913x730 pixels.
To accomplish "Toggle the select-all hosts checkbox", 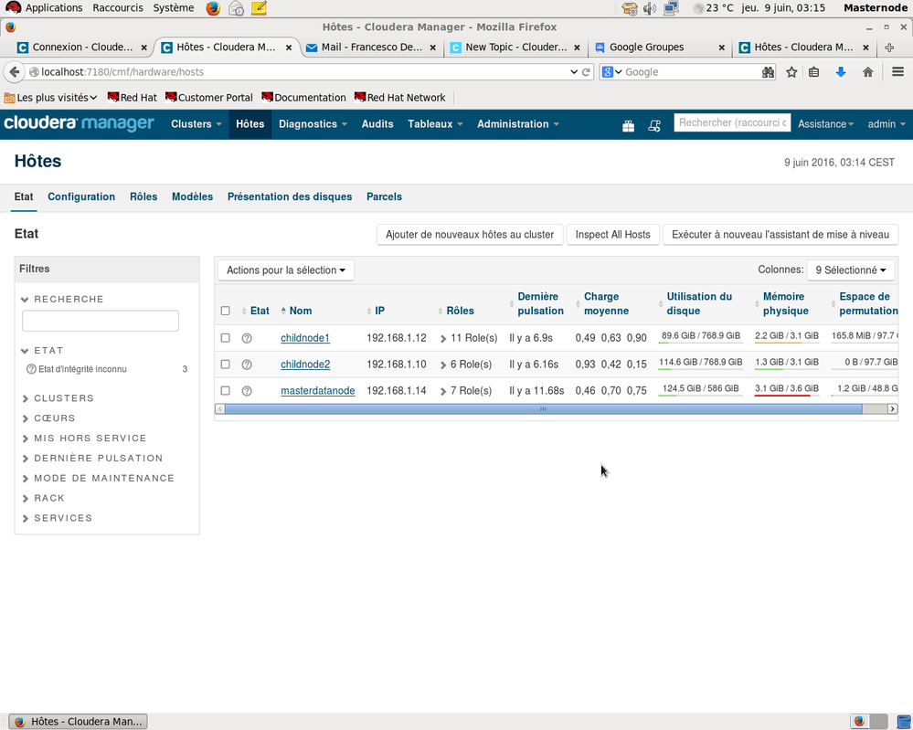I will coord(226,311).
